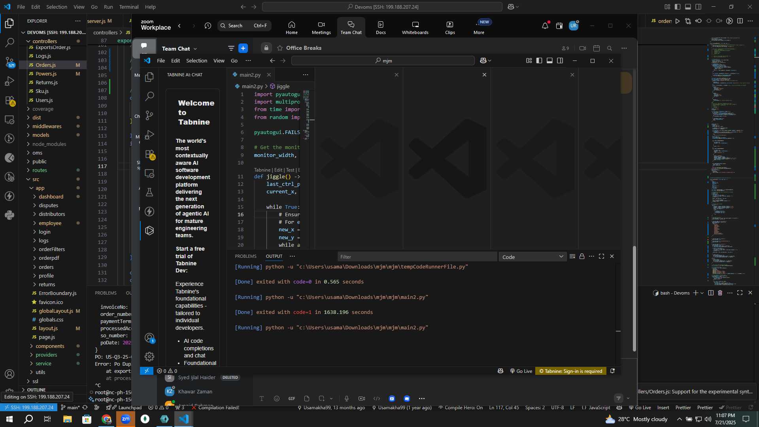Viewport: 759px width, 427px height.
Task: Insert emoji in Zoom message toolbar
Action: click(x=277, y=399)
